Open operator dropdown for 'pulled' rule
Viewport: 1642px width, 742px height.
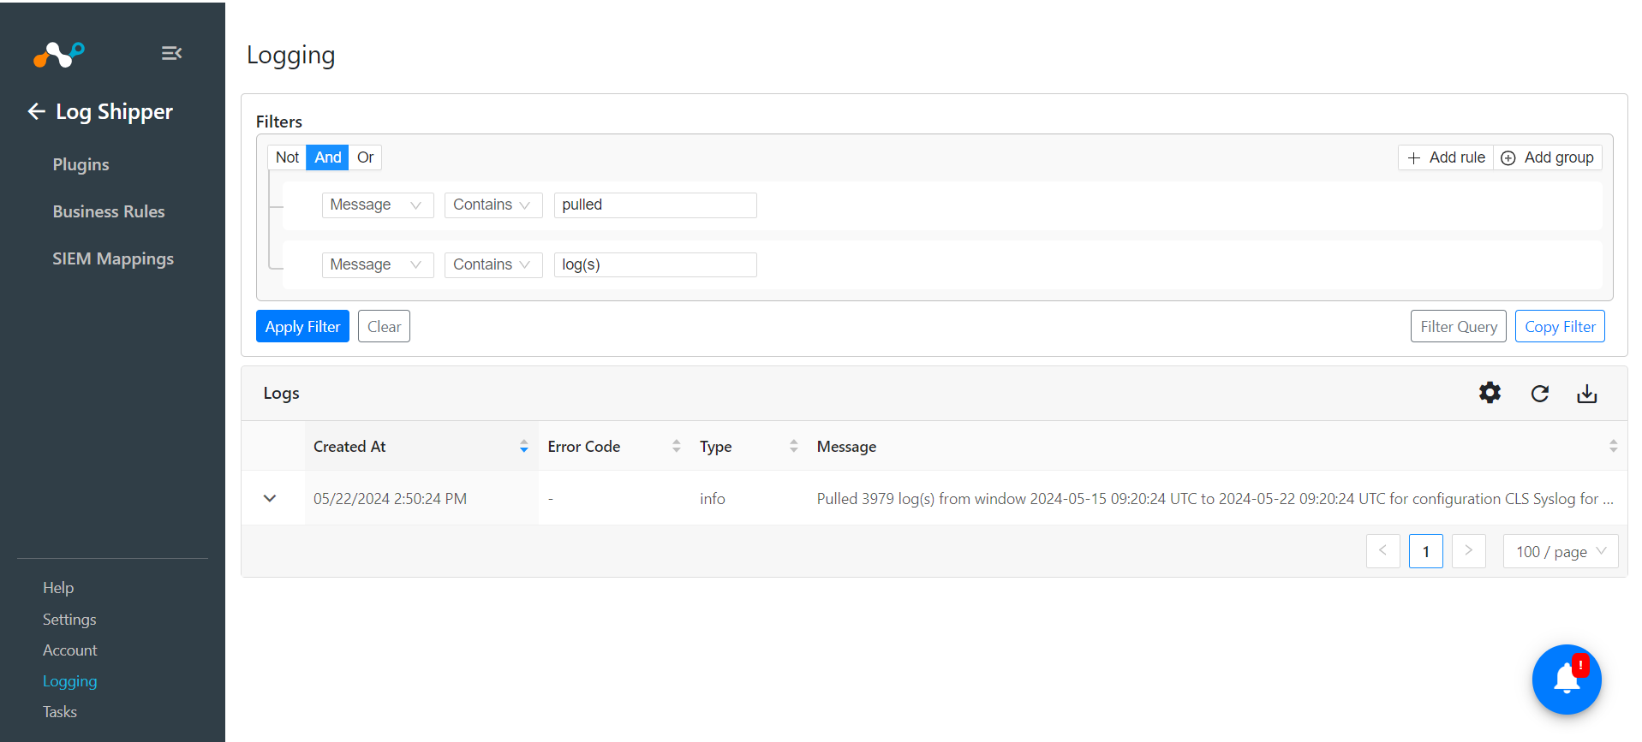point(493,205)
